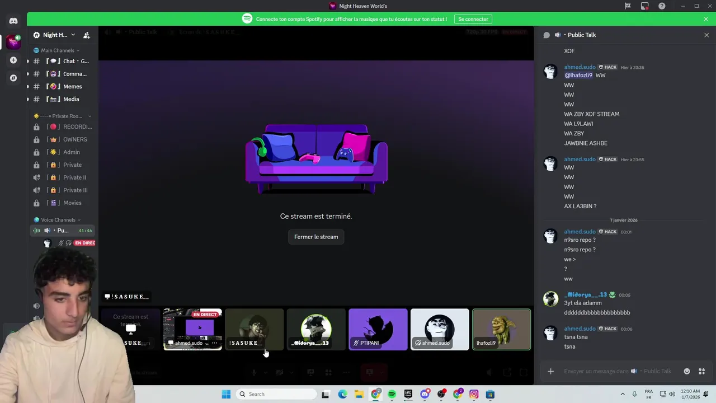The height and width of the screenshot is (403, 716).
Task: Join the Private III voice channel
Action: [x=62, y=190]
